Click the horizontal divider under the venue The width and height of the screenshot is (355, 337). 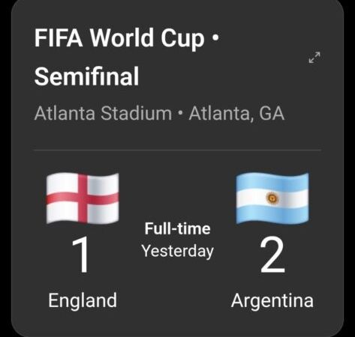click(x=177, y=151)
